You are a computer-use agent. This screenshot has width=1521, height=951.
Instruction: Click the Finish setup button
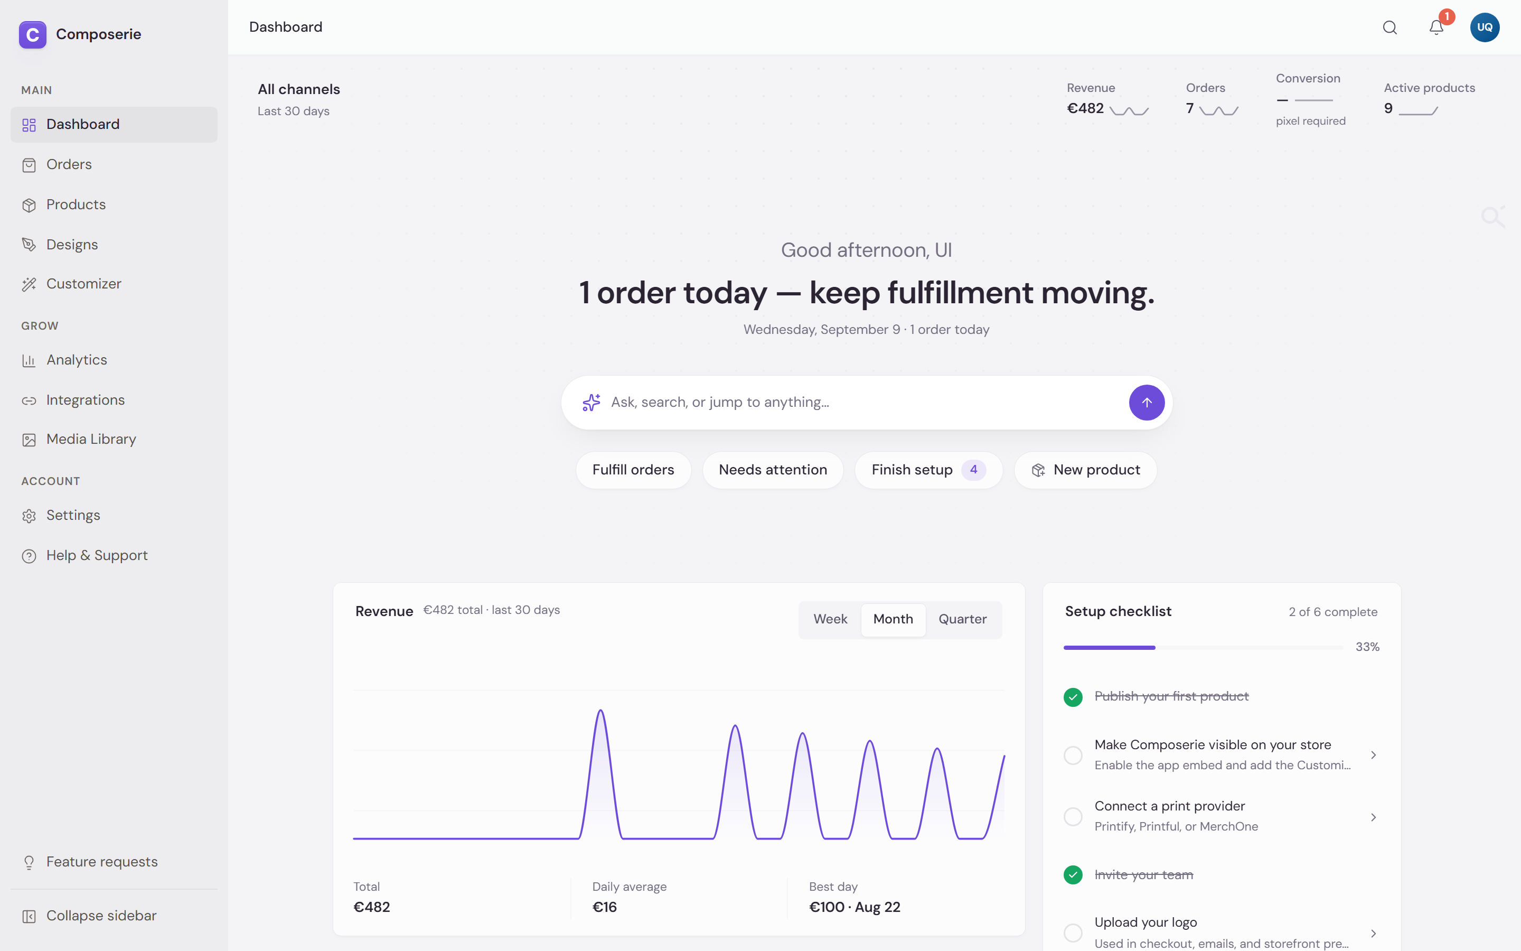[x=928, y=470]
